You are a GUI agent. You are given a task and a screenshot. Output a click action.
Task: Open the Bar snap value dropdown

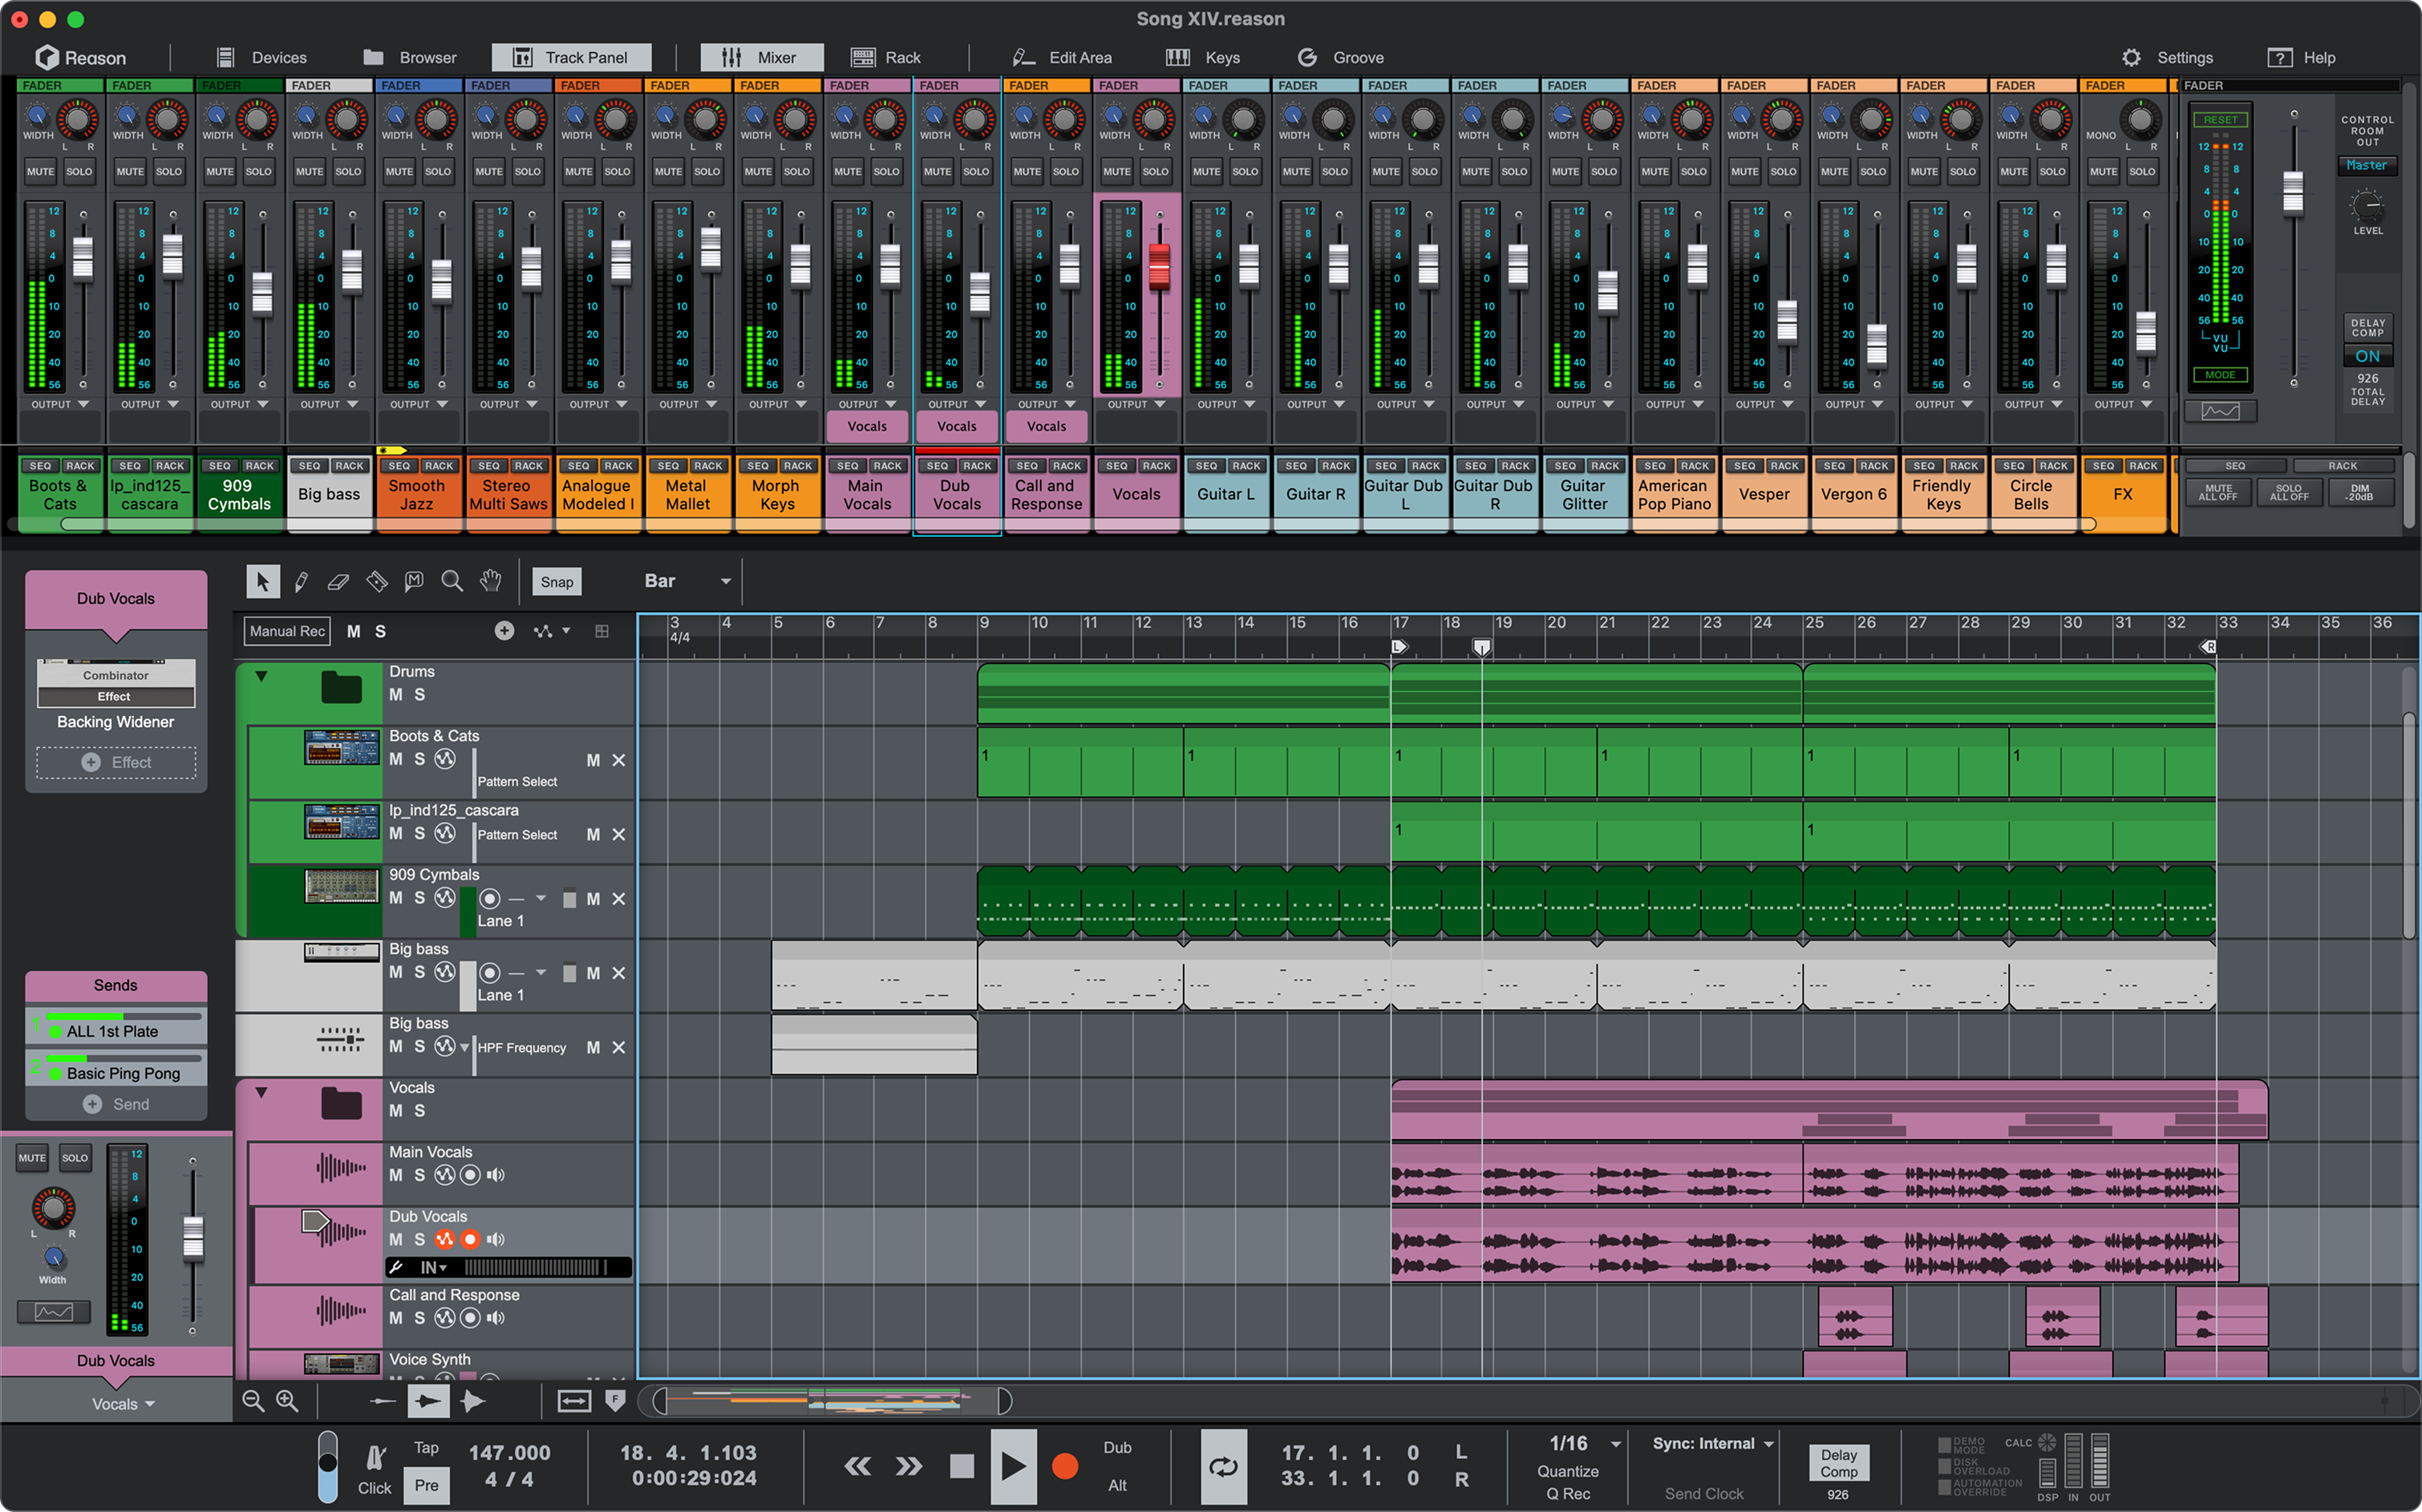(725, 581)
